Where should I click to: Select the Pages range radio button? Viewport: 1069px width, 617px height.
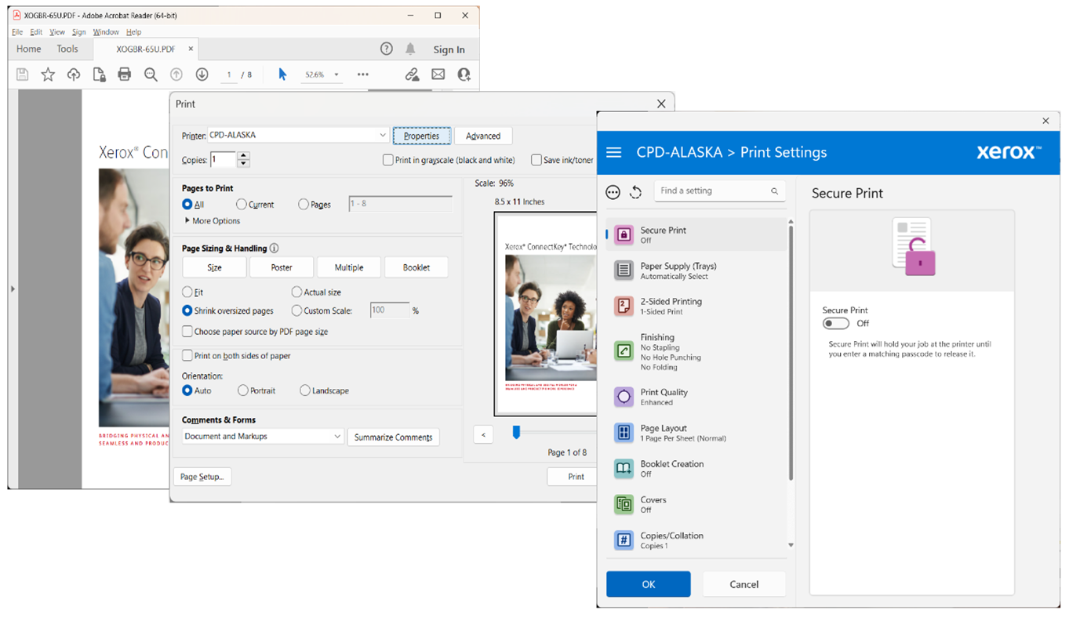coord(304,205)
